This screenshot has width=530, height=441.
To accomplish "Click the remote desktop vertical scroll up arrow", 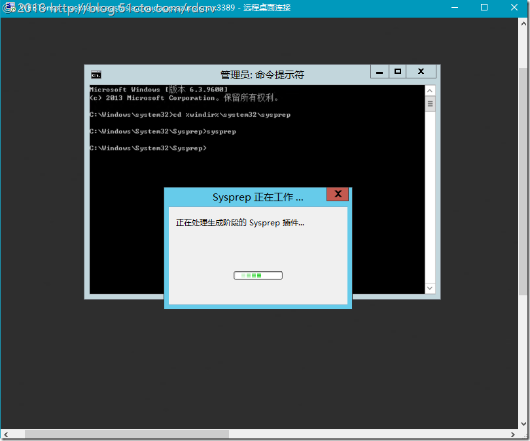I will [523, 24].
